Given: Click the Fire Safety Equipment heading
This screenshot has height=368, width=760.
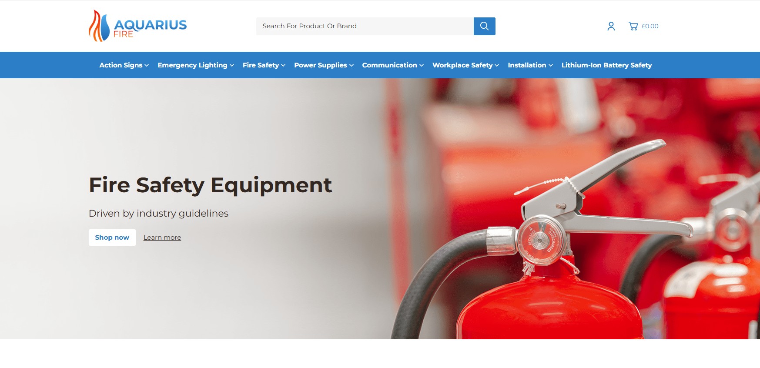Looking at the screenshot, I should [210, 185].
